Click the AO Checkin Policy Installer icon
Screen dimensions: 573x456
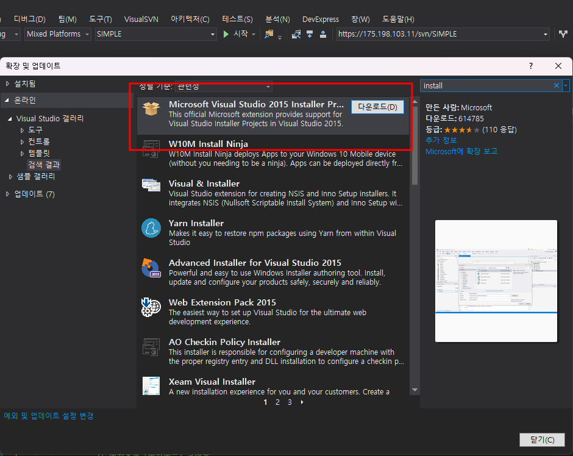click(x=151, y=347)
